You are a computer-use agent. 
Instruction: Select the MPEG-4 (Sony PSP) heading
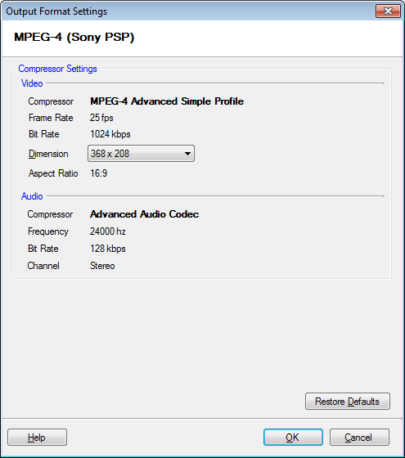[74, 37]
